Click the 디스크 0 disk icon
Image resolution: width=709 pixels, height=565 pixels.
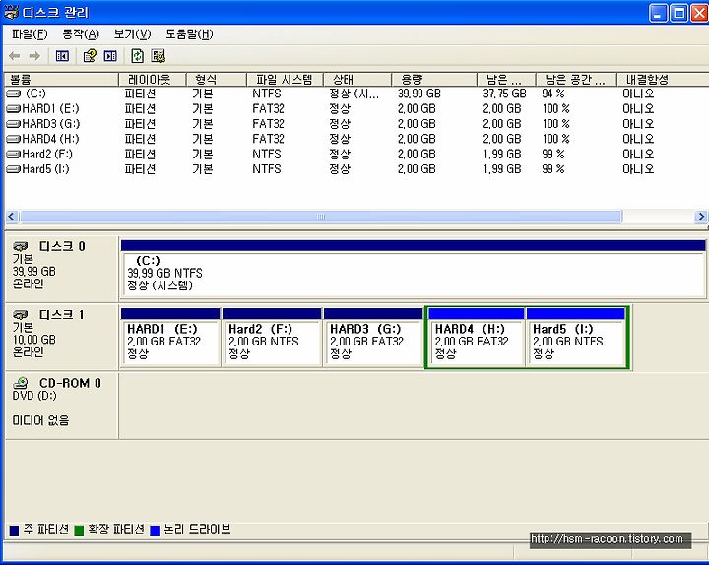click(21, 246)
